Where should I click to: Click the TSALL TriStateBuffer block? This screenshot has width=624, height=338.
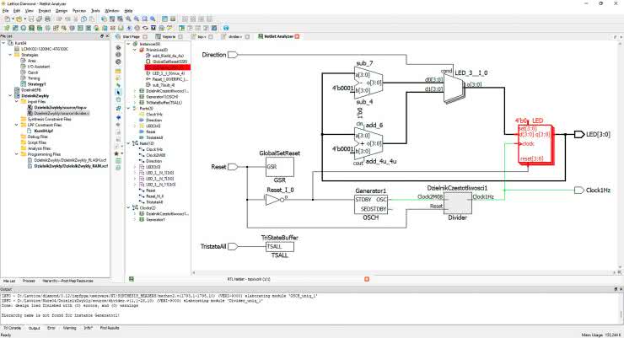point(282,252)
